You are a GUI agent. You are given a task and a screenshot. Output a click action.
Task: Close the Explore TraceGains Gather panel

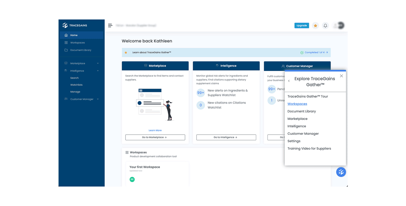point(341,76)
